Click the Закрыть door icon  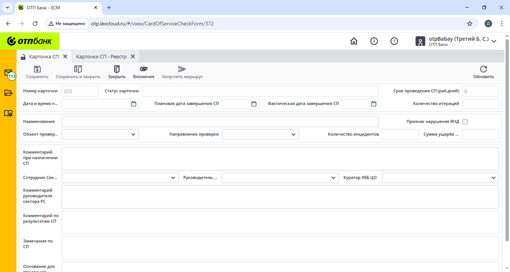[116, 69]
